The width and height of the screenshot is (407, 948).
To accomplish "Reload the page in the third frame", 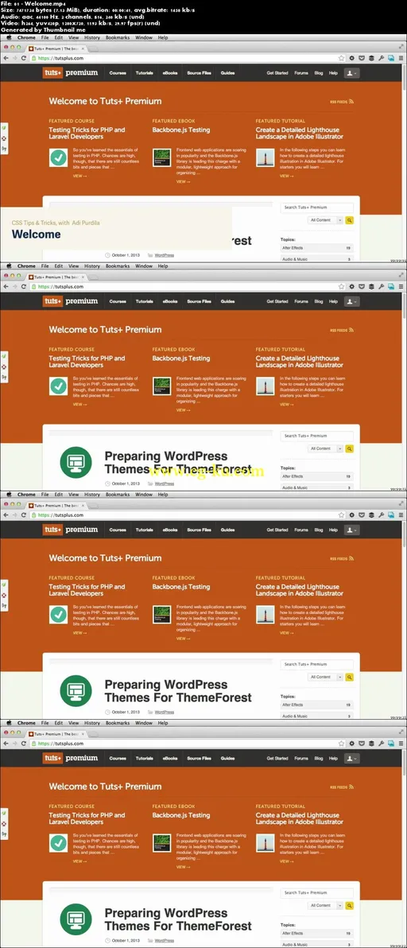I will (24, 515).
